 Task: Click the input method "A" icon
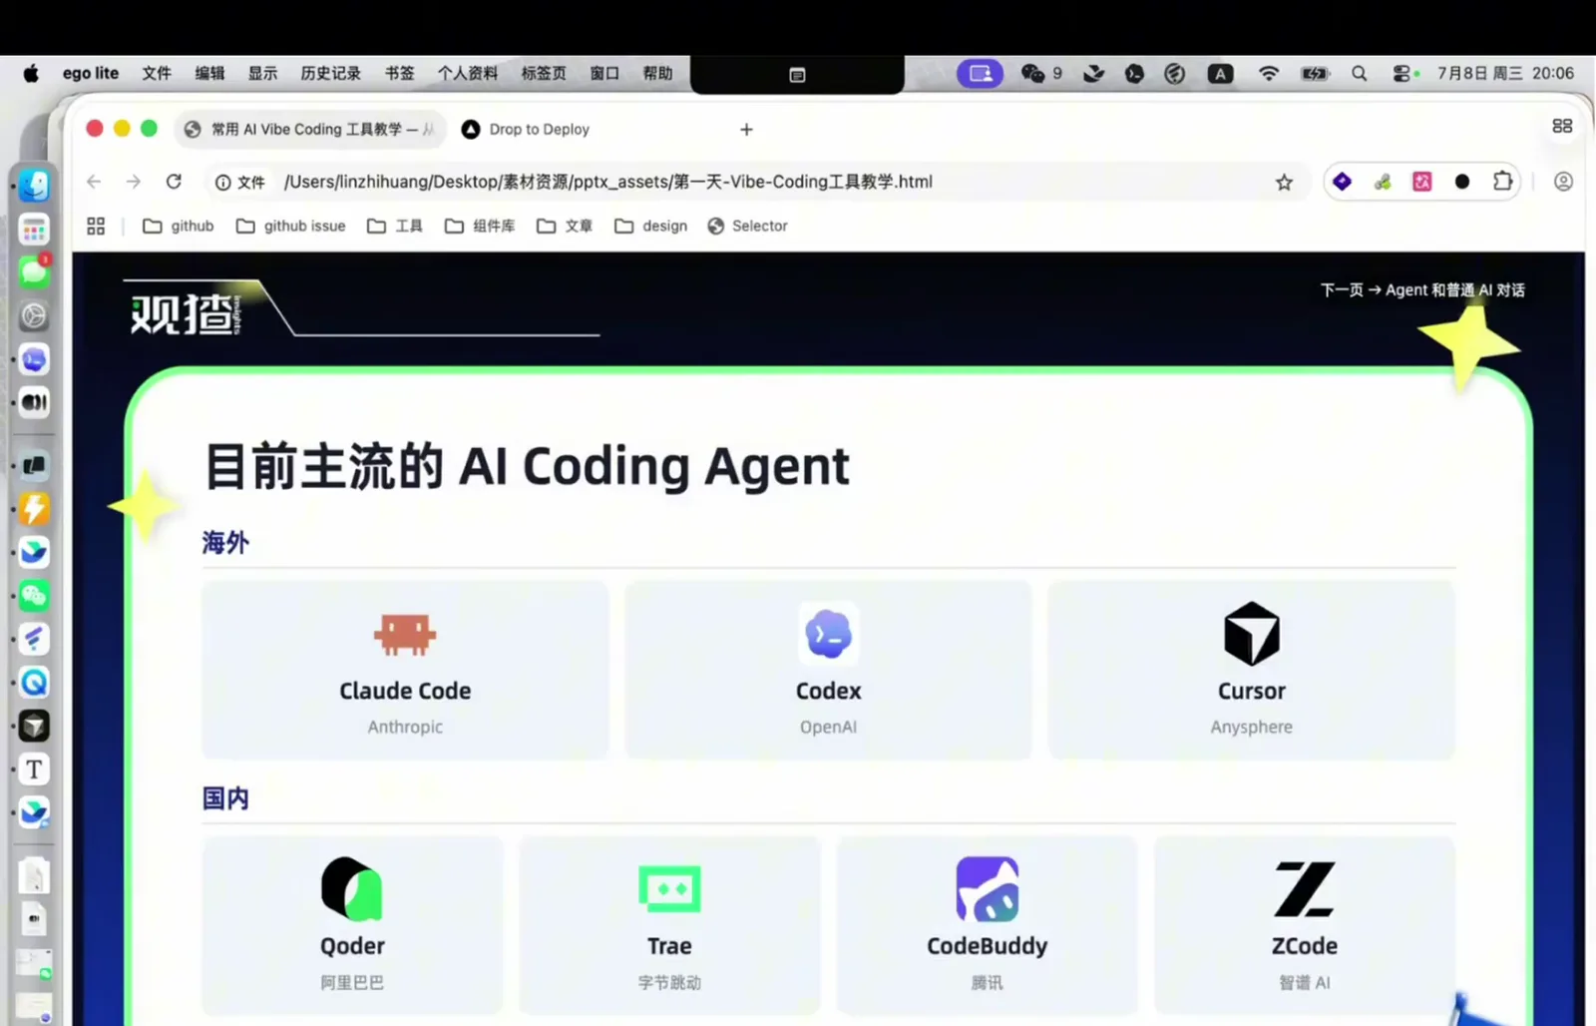click(1220, 73)
